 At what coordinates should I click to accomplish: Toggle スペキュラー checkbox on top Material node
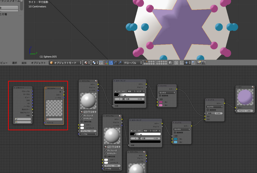tap(82, 118)
